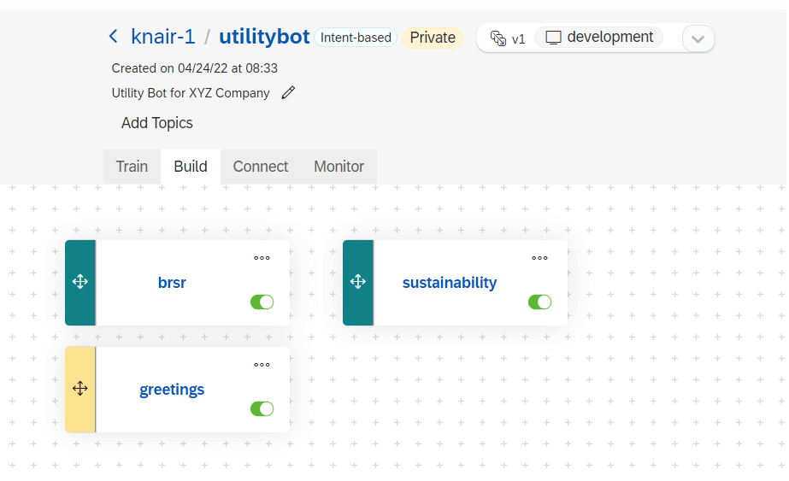Select the development environment selector
Screen dimensions: 789x481
[x=598, y=38]
